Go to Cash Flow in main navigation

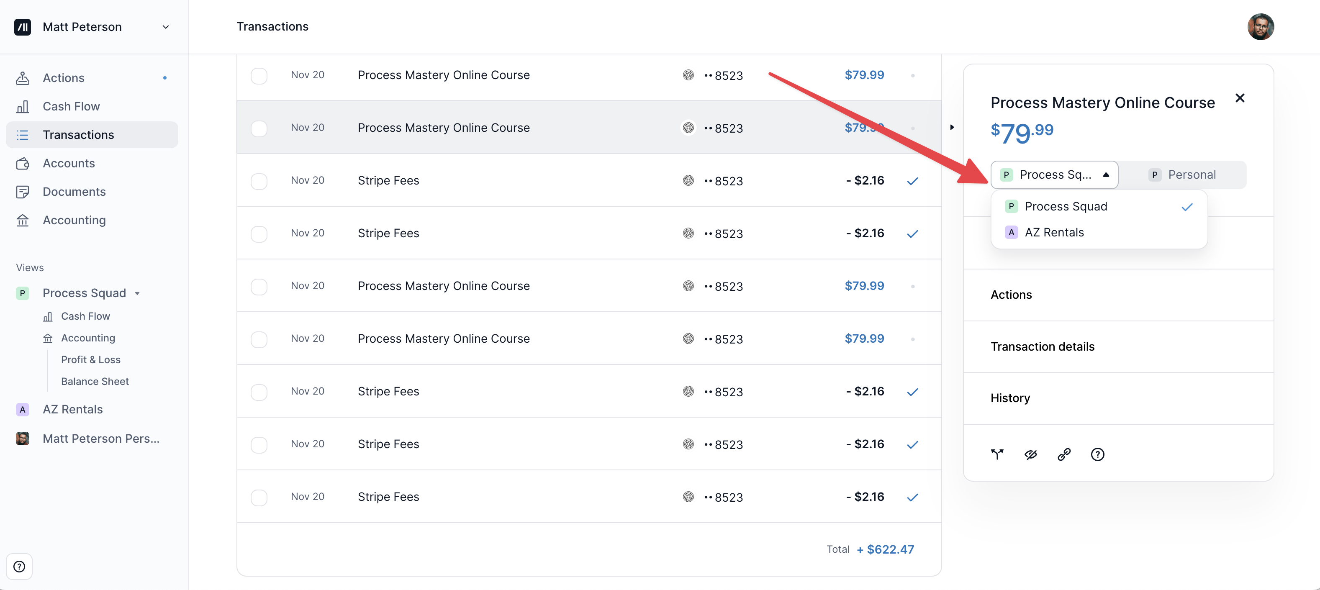[71, 106]
